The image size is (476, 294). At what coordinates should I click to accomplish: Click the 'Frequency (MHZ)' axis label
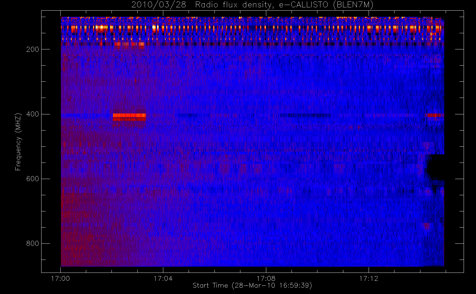click(x=18, y=142)
